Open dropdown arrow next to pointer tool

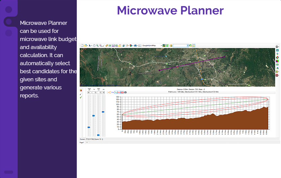pyautogui.click(x=91, y=46)
